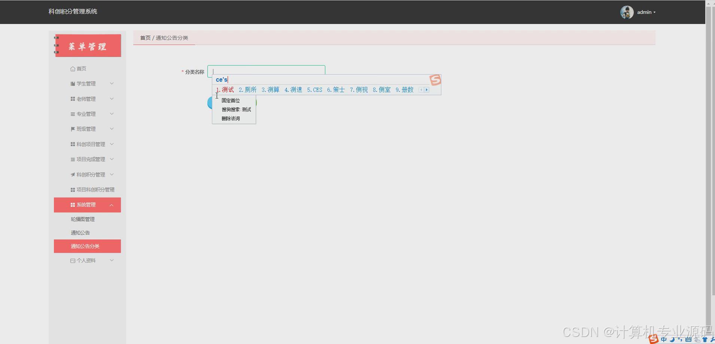
Task: Select 固定首位 in context menu
Action: 231,101
